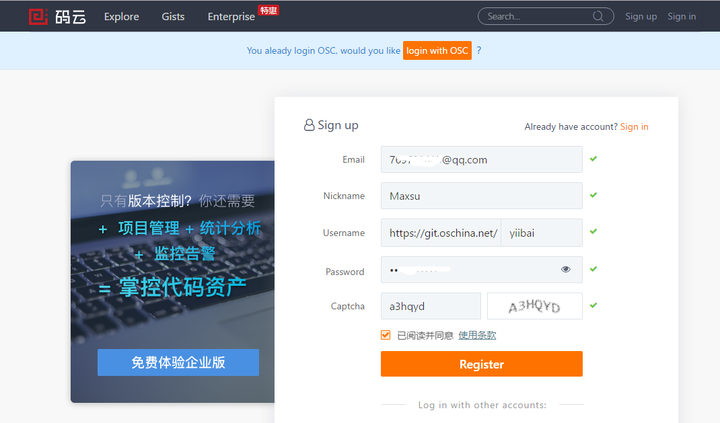Screen dimensions: 720x423
Task: Open the Gists page
Action: coord(173,17)
